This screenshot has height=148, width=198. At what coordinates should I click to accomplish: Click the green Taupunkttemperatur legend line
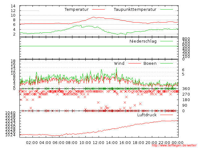(x=166, y=10)
